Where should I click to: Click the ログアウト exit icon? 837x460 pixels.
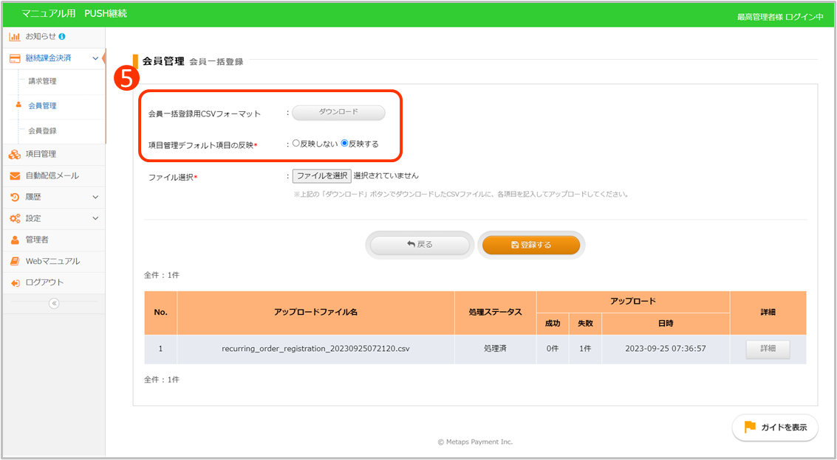[x=15, y=282]
